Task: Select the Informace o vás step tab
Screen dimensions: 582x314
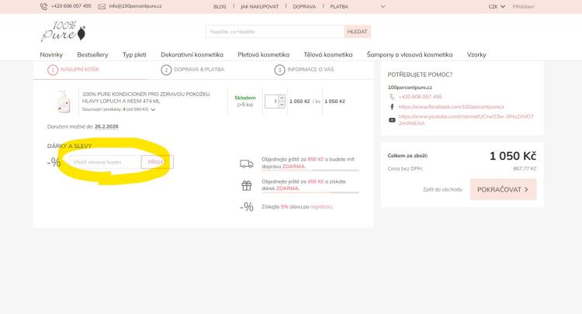Action: click(x=304, y=70)
